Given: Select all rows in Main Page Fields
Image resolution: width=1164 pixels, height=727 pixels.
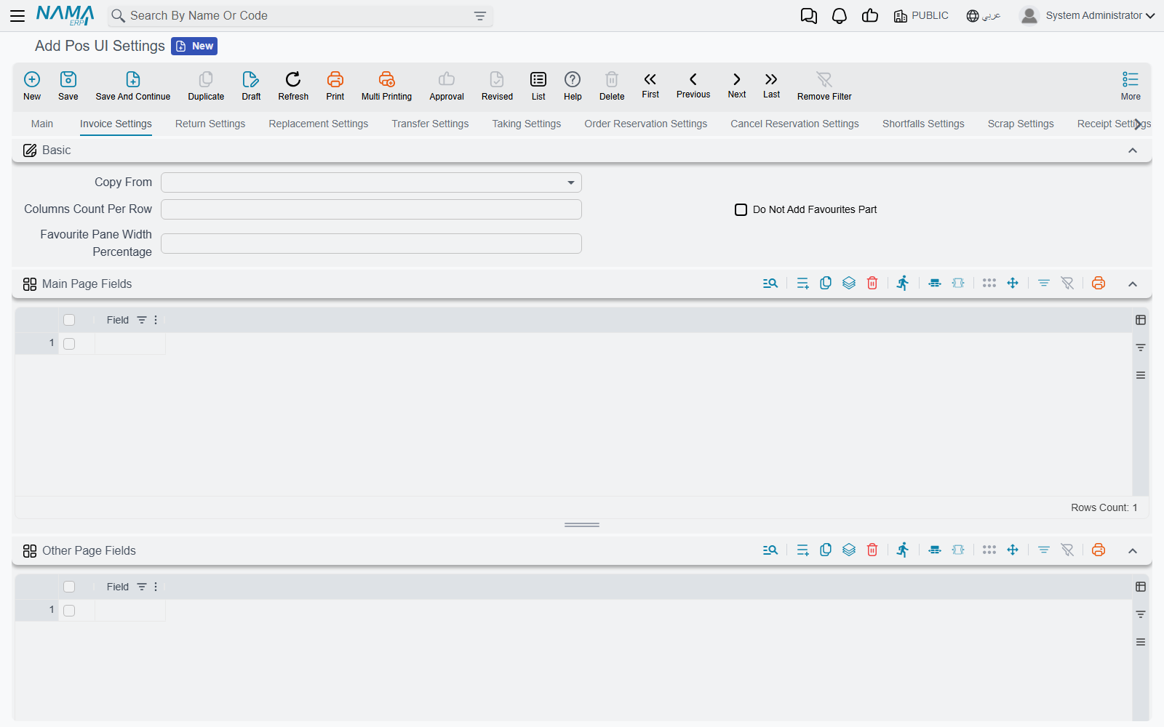Looking at the screenshot, I should click(69, 320).
